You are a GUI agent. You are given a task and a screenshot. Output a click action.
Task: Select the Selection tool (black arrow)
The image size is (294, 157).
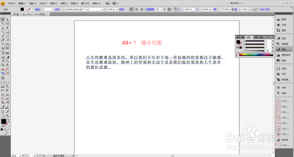tap(3, 20)
